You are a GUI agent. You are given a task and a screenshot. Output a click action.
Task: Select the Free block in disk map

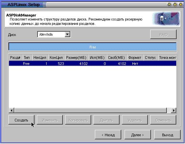coord(92,47)
